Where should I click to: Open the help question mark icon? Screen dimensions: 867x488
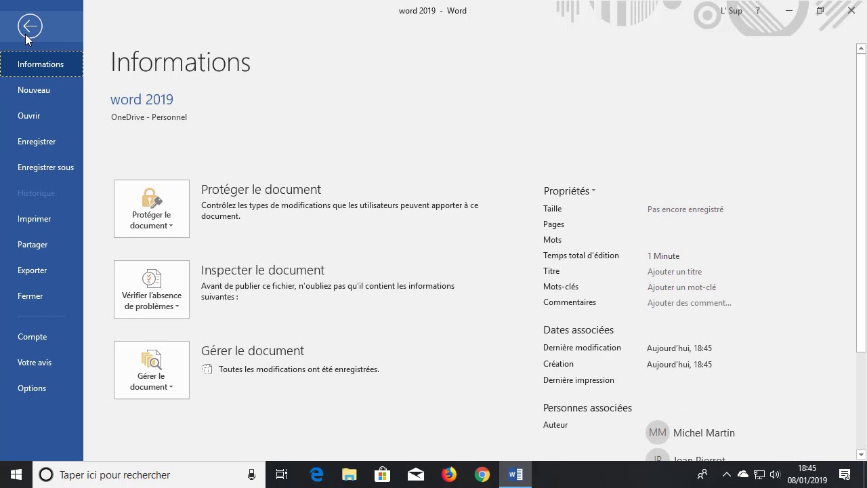[x=757, y=11]
